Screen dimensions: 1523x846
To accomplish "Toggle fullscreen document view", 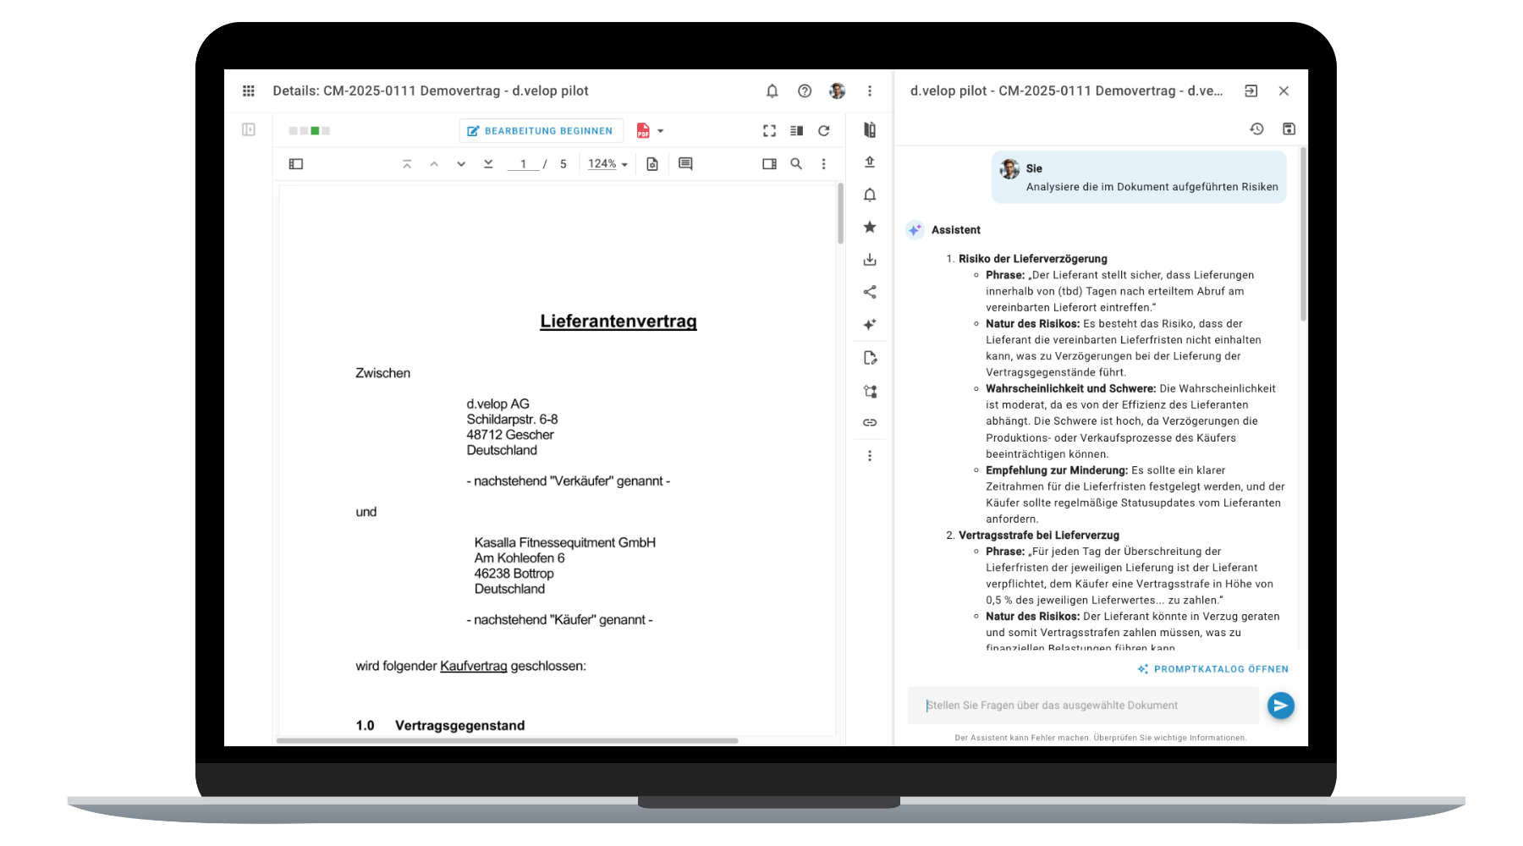I will point(769,130).
